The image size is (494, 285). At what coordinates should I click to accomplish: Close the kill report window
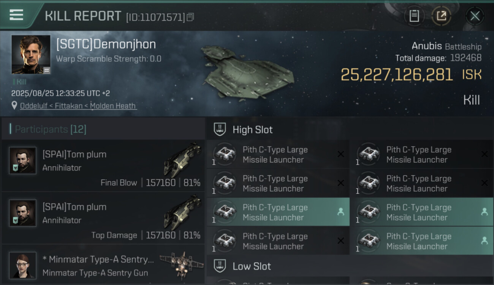pos(475,16)
